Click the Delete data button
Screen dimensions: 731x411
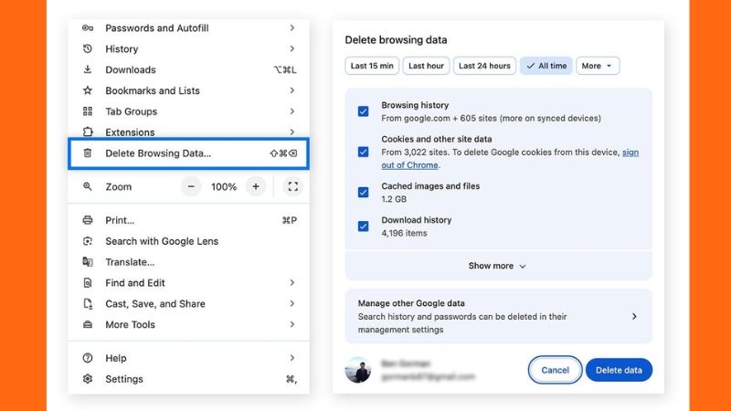point(619,370)
